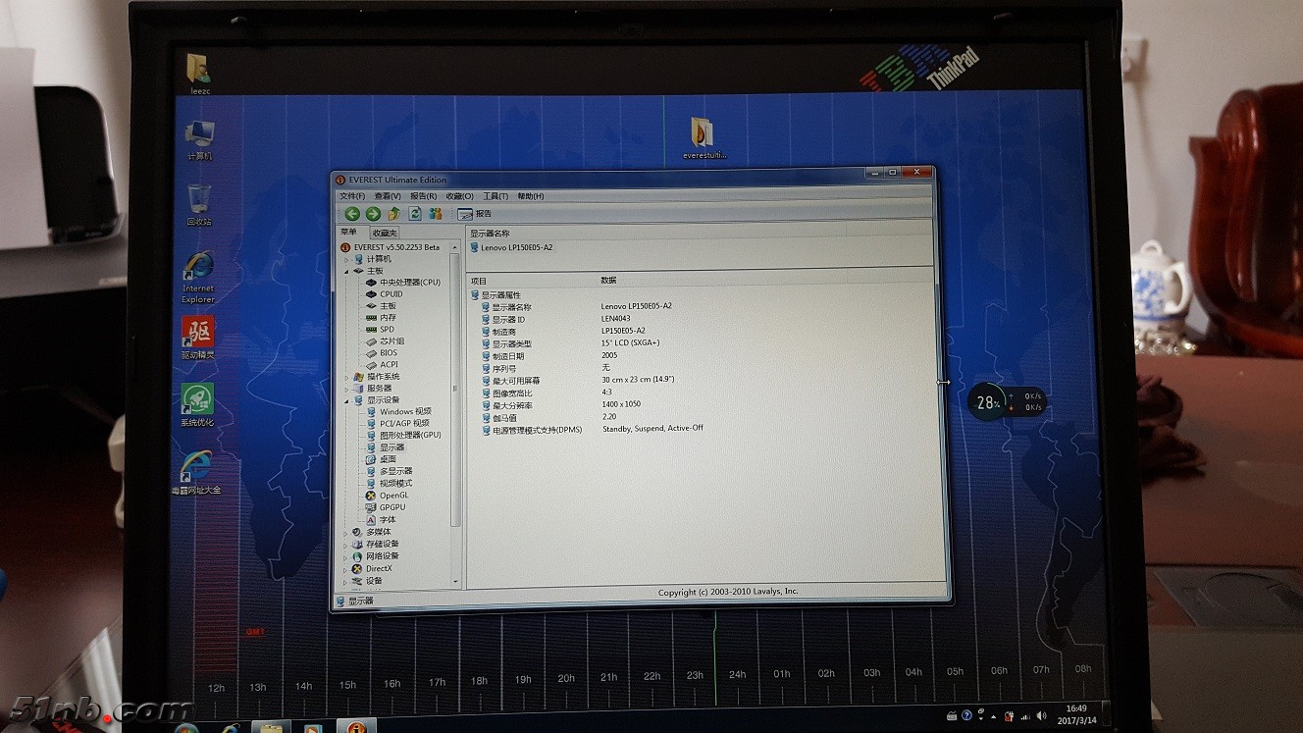1303x733 pixels.
Task: Open the 工具(T) menu
Action: [x=495, y=196]
